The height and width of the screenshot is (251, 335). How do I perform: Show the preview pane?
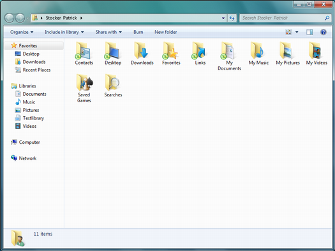309,32
